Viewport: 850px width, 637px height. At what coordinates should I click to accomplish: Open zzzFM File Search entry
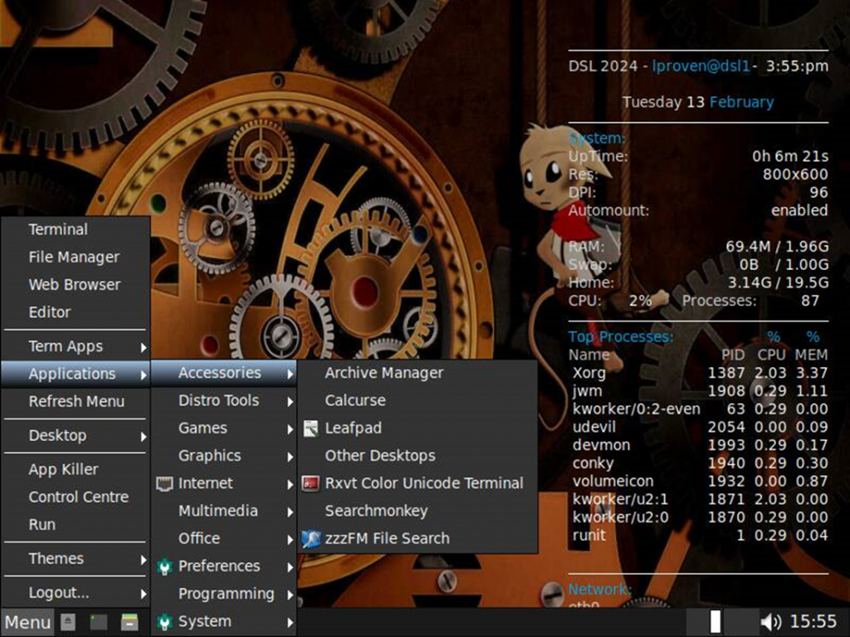[x=418, y=539]
